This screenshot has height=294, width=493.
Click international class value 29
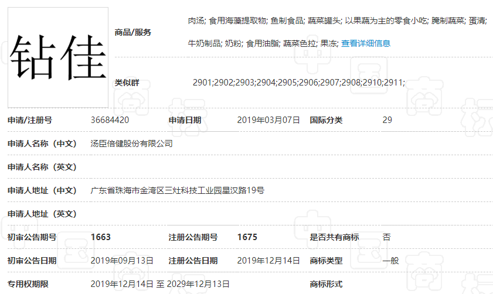click(387, 120)
